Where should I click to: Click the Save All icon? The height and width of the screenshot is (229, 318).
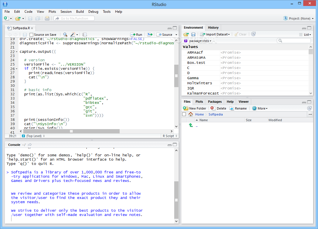coord(38,18)
